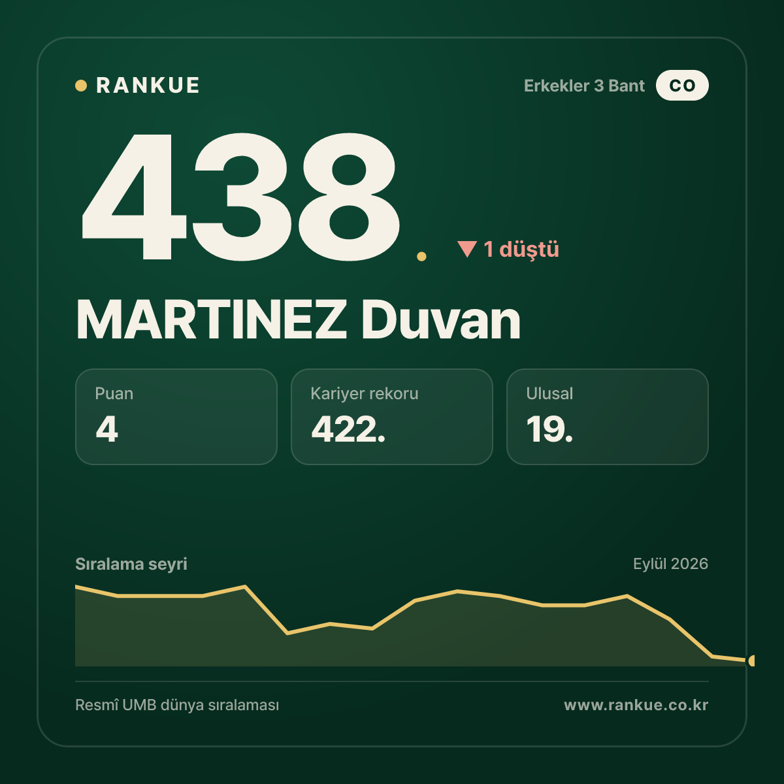The width and height of the screenshot is (784, 784).
Task: Click the ranking history line chart
Action: click(x=415, y=626)
